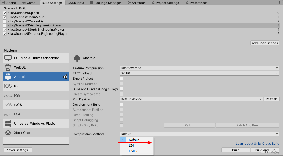Screen dimensions: 283x156
Task: Choose LZ4HC compression method
Action: click(137, 151)
